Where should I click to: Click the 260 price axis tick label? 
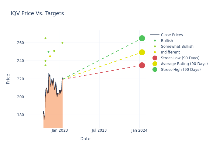coord(37,43)
